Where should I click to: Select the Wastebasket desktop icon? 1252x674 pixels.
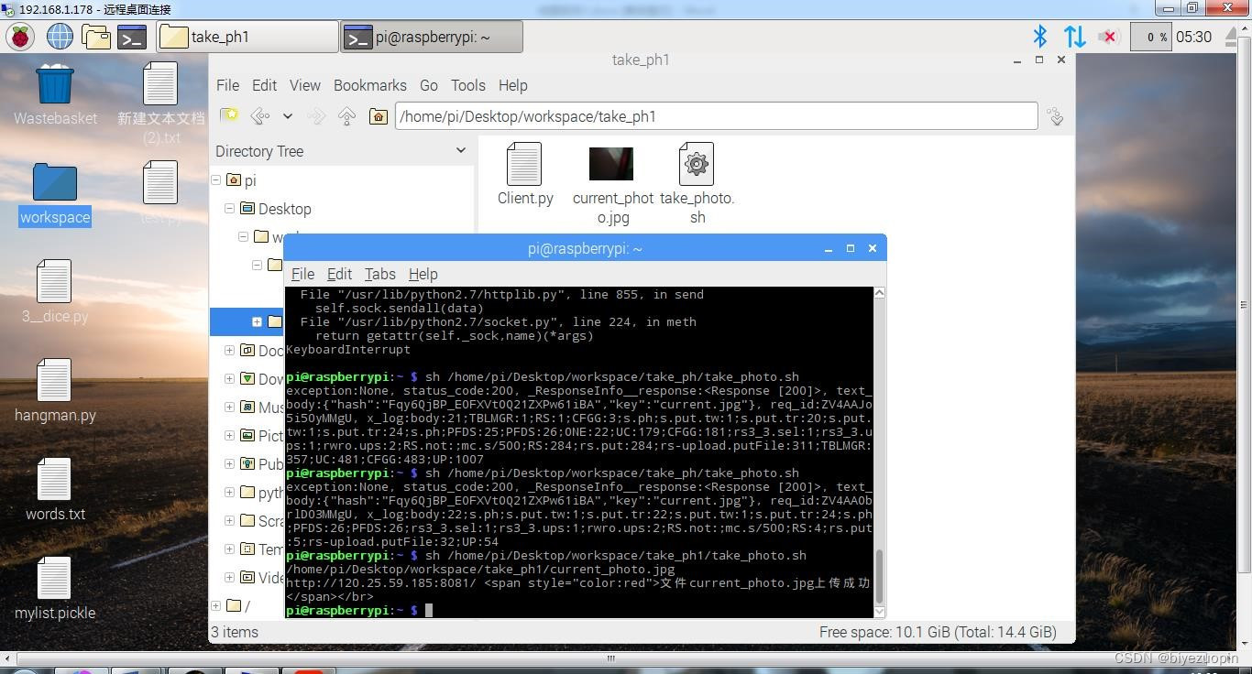pyautogui.click(x=55, y=94)
